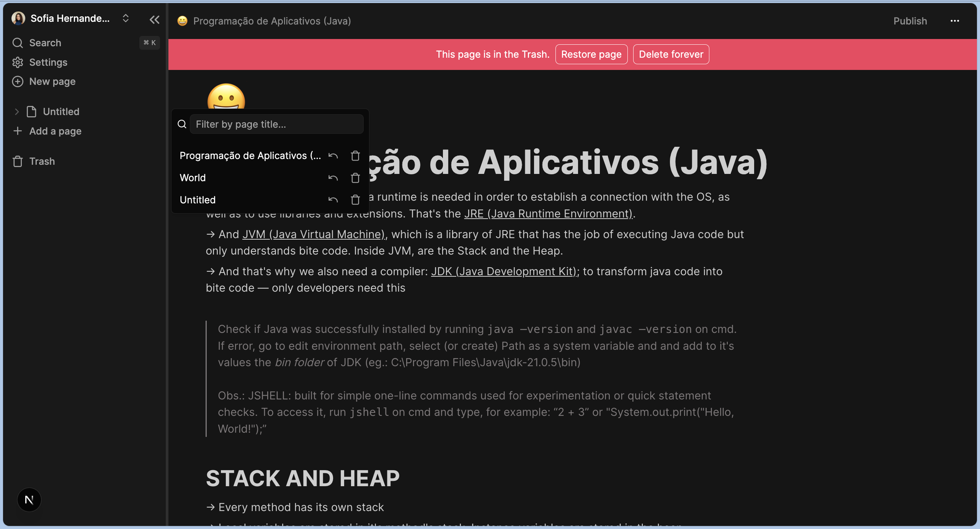Screen dimensions: 980x529
Task: Click the Delete forever button
Action: (x=671, y=54)
